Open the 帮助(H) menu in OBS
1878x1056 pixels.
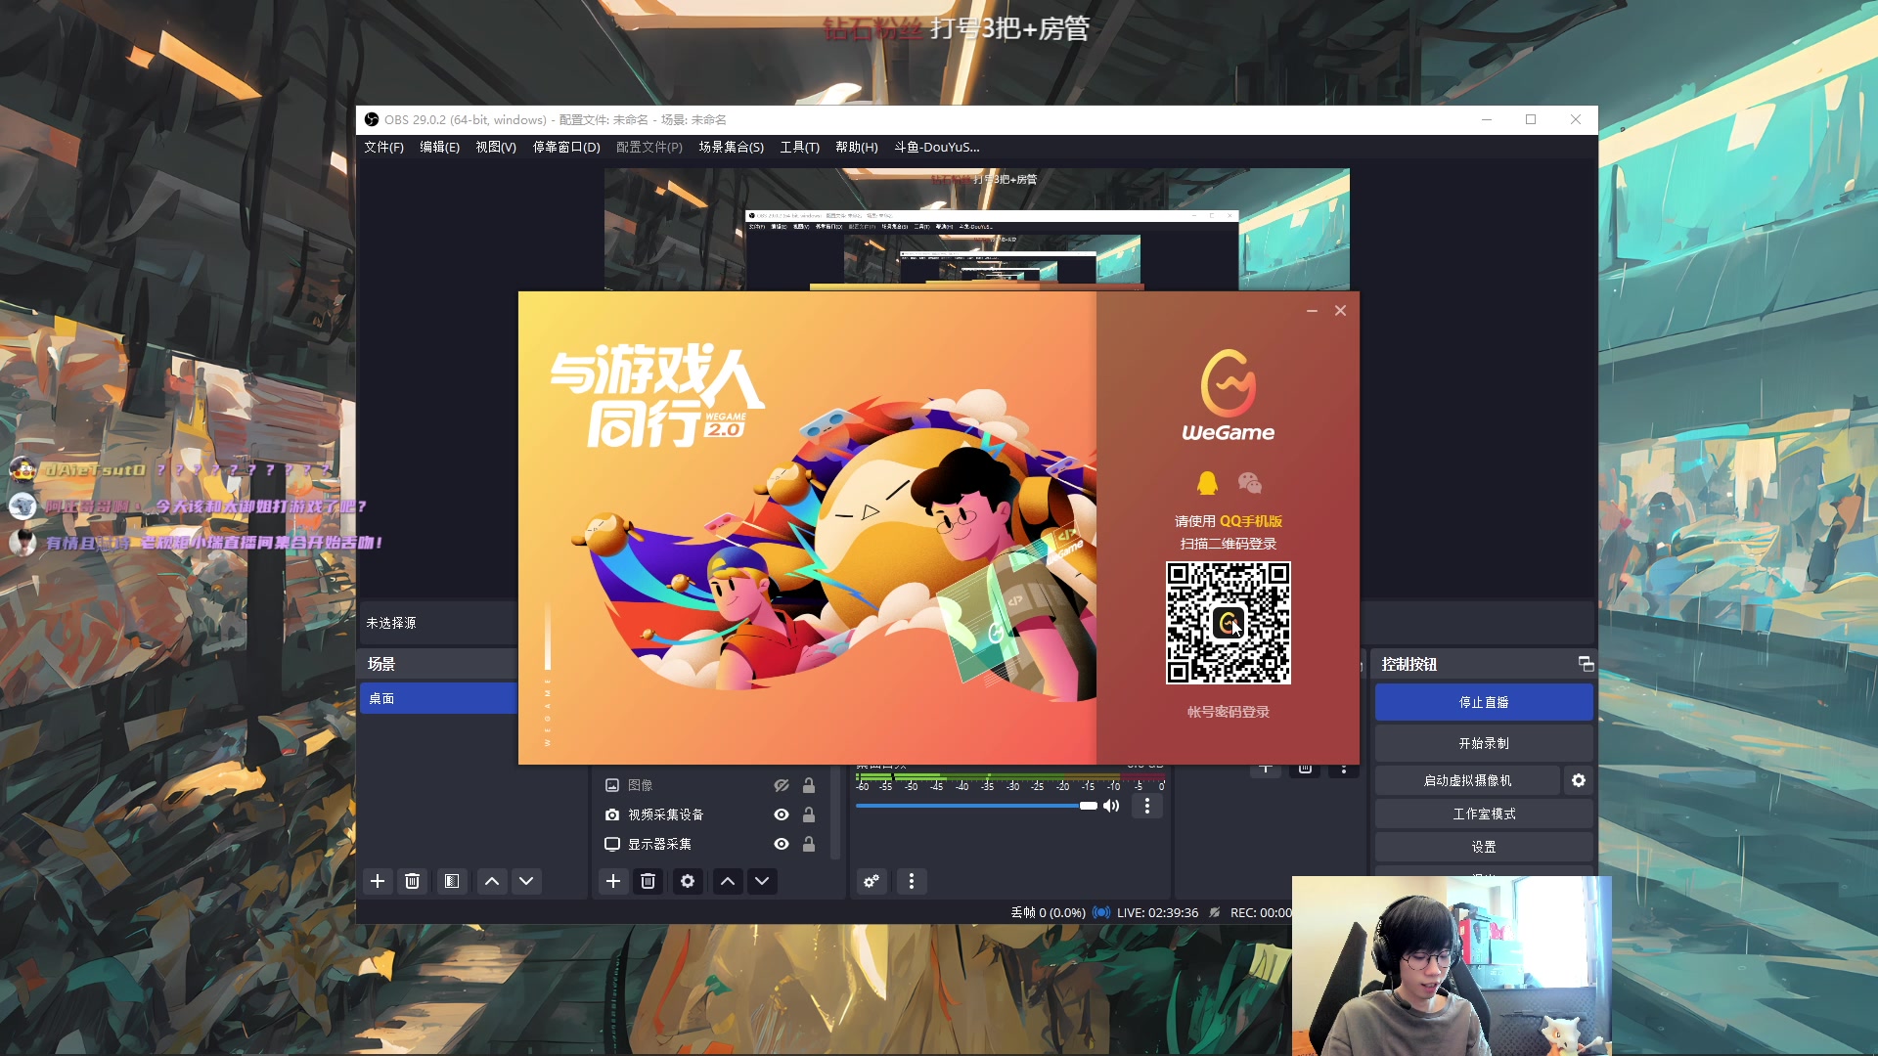click(x=857, y=147)
